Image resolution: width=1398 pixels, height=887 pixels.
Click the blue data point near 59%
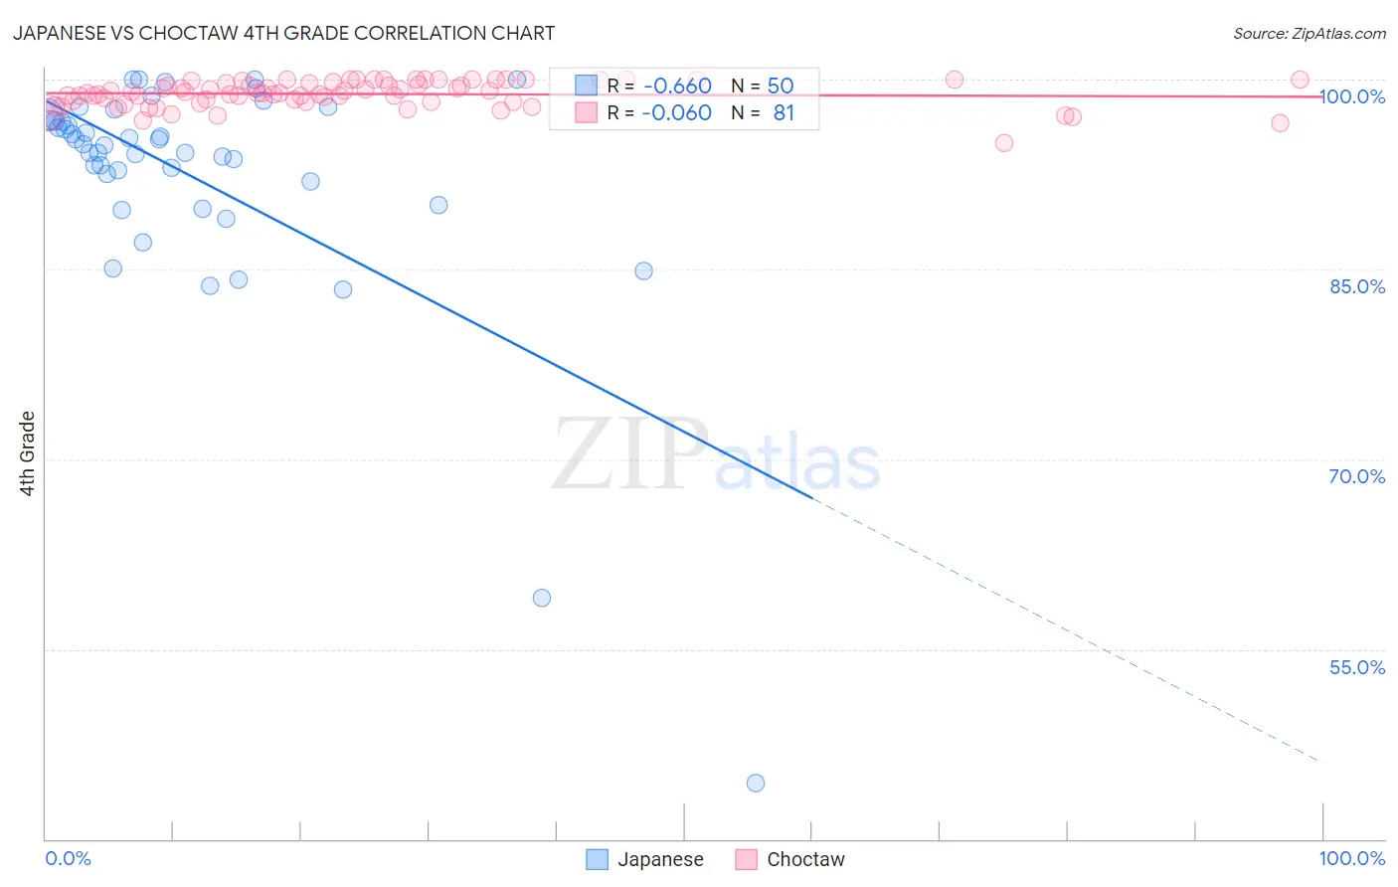pyautogui.click(x=542, y=598)
